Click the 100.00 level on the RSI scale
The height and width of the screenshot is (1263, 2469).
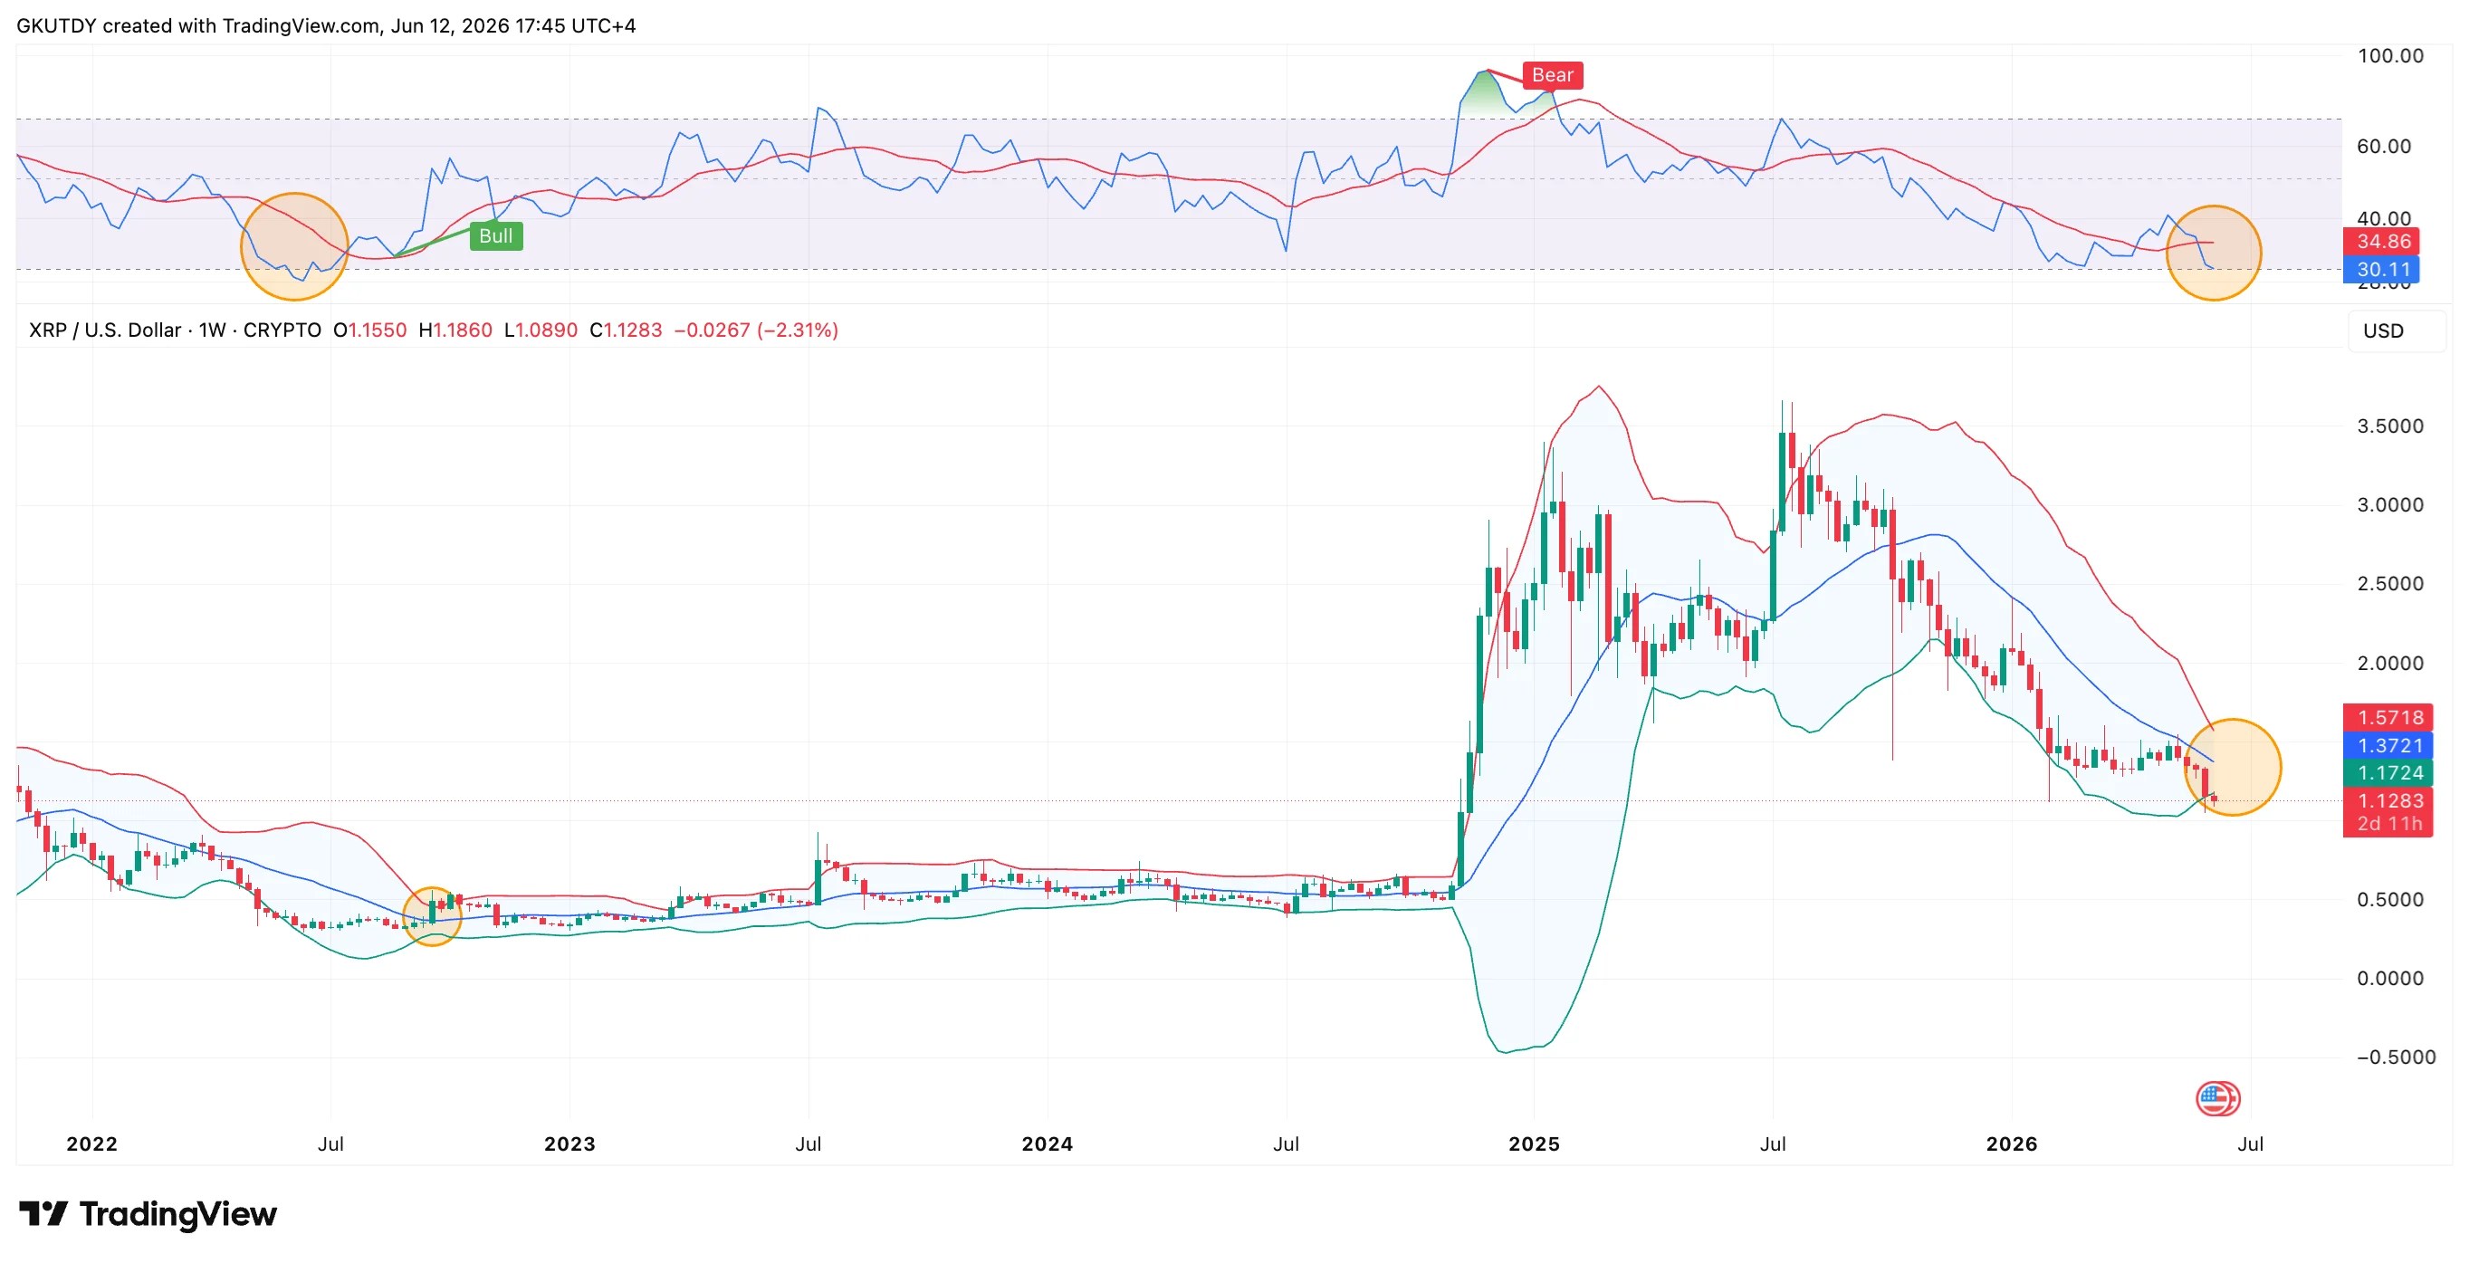click(2390, 55)
